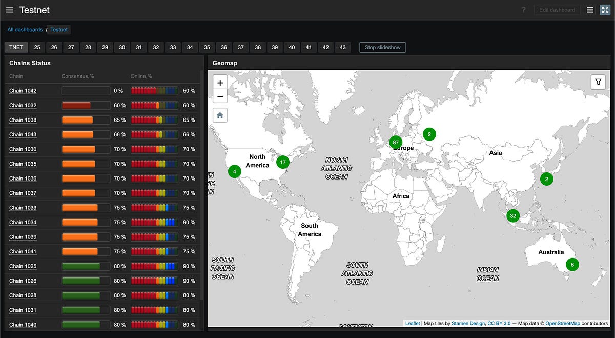Screen dimensions: 615x338
Task: Click the cluster marker showing 4
Action: pos(234,171)
